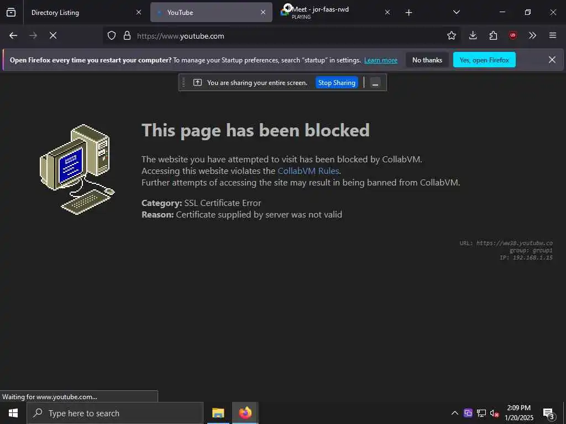
Task: Select 'This page has been blocked' heading
Action: click(x=255, y=130)
